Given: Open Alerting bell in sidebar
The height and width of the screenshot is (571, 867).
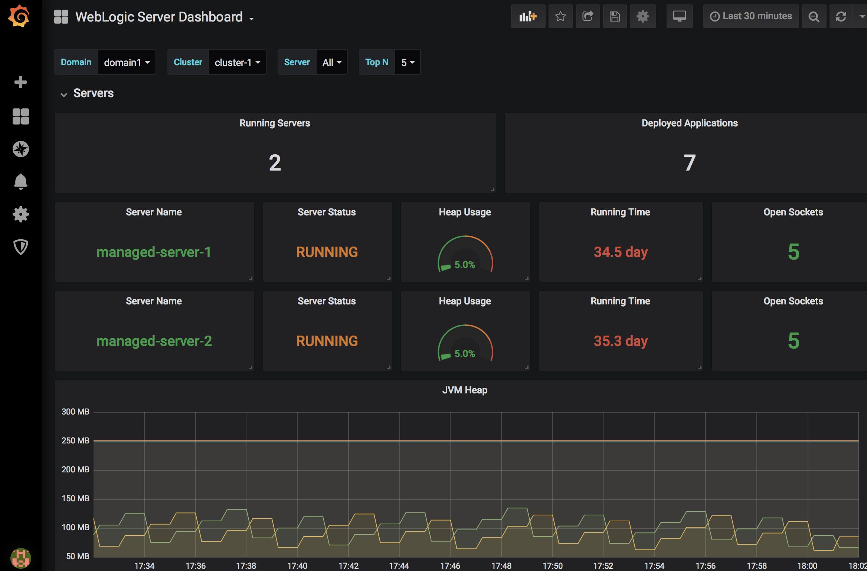Looking at the screenshot, I should click(21, 182).
